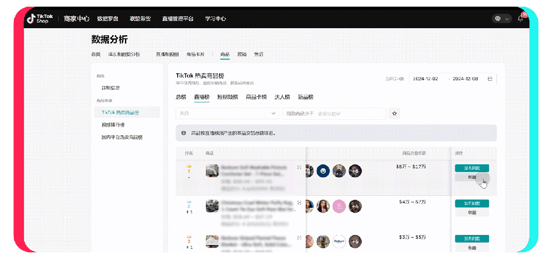The height and width of the screenshot is (259, 552).
Task: Click the star favorites filter icon
Action: point(394,114)
